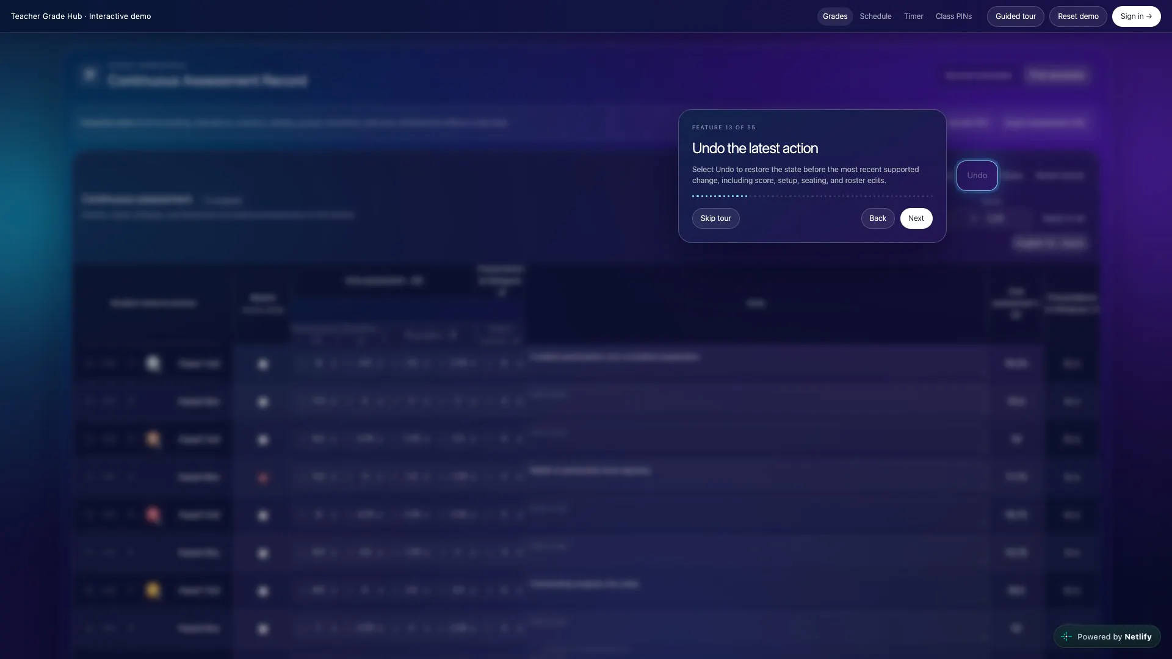Click the Powered by Netlify badge
The image size is (1172, 659).
point(1107,636)
